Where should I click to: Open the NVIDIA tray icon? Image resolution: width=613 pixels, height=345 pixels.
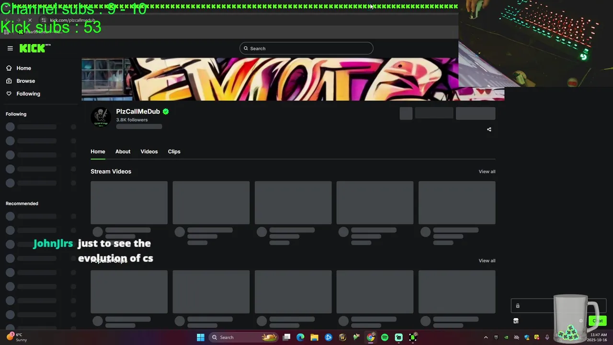[x=506, y=337]
